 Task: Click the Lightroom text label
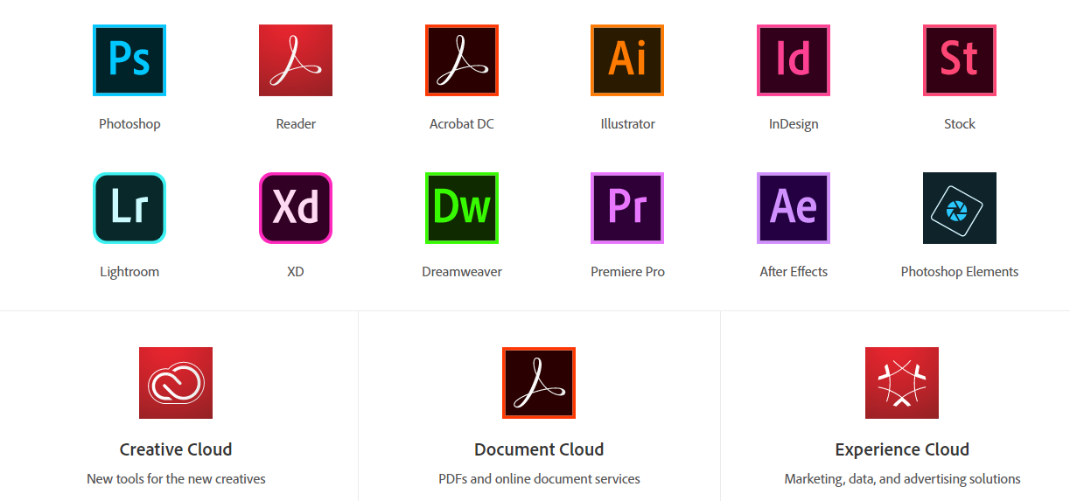129,272
